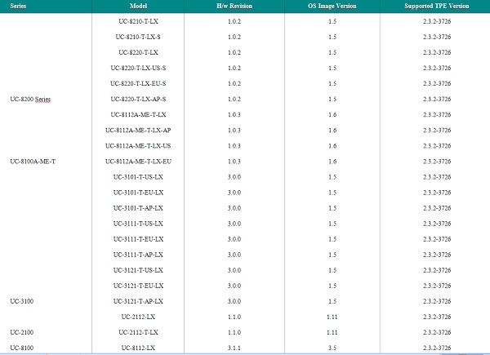
Task: Select the UC-3121-T-AP-LX model row
Action: pos(138,301)
